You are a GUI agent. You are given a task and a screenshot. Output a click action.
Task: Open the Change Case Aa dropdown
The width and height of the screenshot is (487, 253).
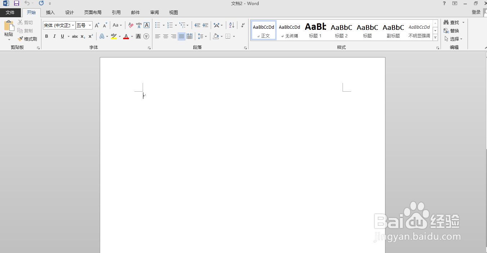click(117, 26)
